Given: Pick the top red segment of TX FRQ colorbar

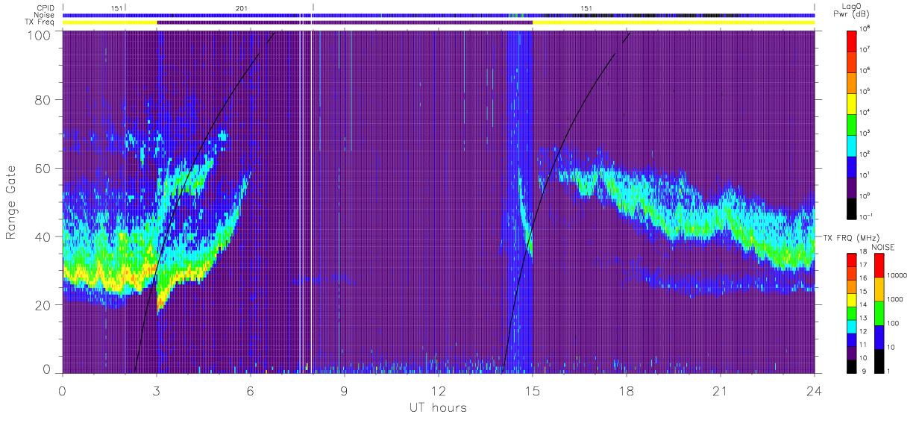Looking at the screenshot, I should [x=853, y=260].
